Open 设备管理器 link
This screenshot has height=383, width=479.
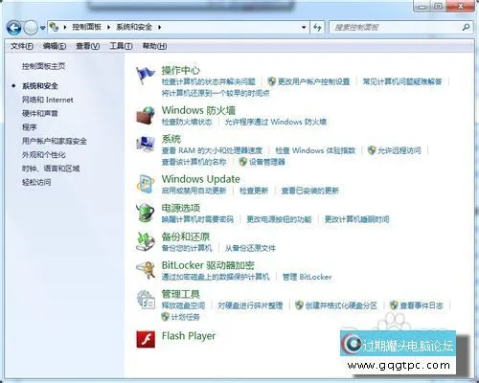[267, 162]
